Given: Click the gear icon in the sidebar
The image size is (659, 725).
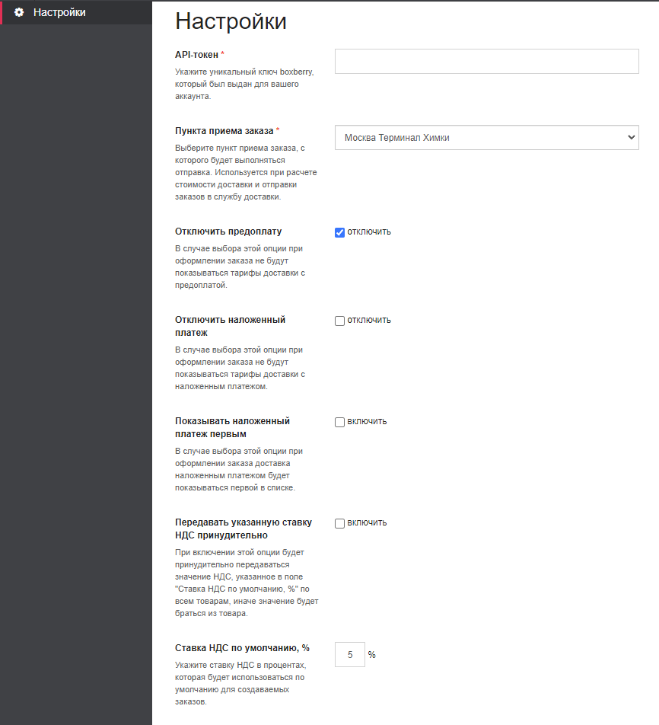Looking at the screenshot, I should 19,12.
